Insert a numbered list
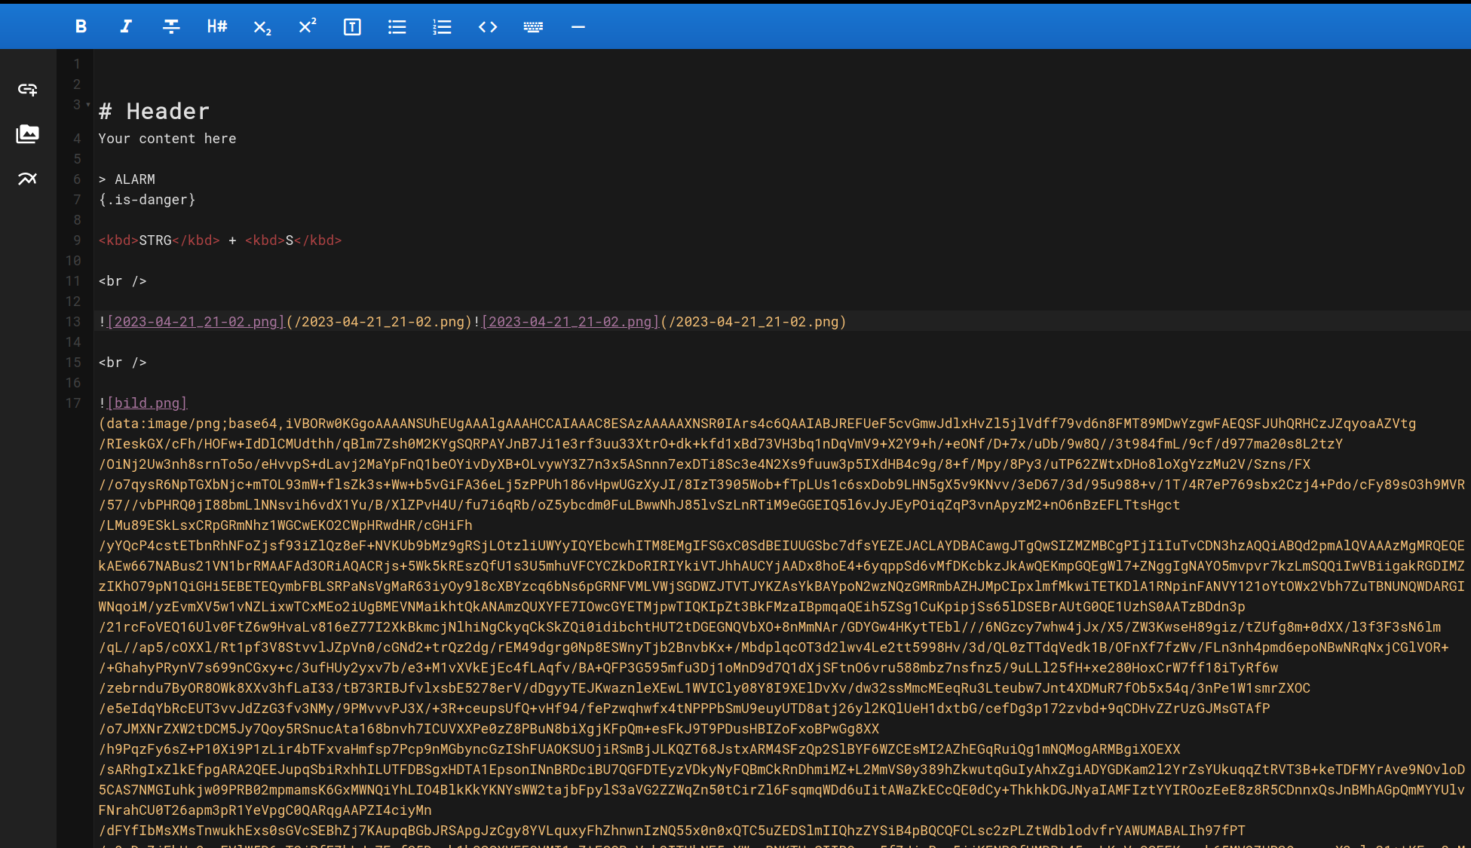This screenshot has height=848, width=1471. 443,27
